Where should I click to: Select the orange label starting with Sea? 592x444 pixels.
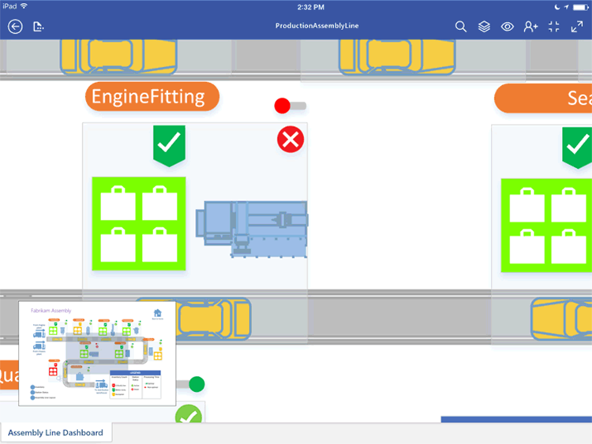coord(543,99)
